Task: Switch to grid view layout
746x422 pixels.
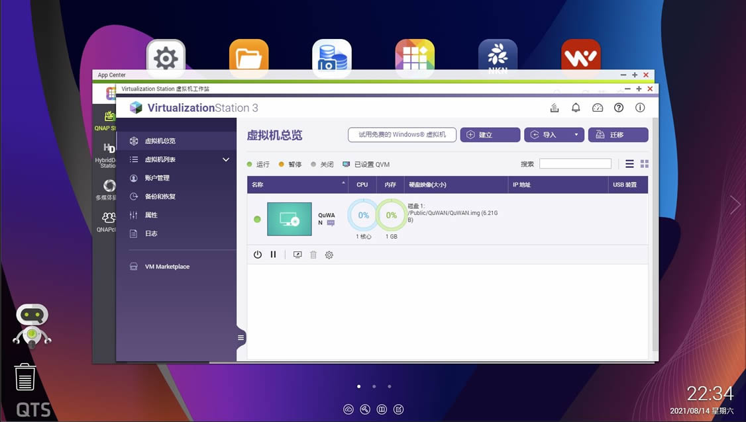Action: click(x=645, y=164)
